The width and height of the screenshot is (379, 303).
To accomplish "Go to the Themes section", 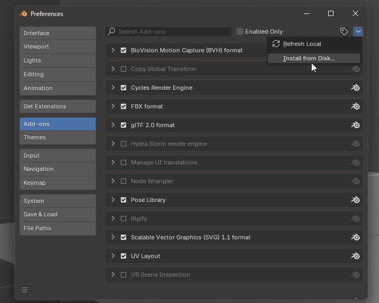I will [58, 137].
